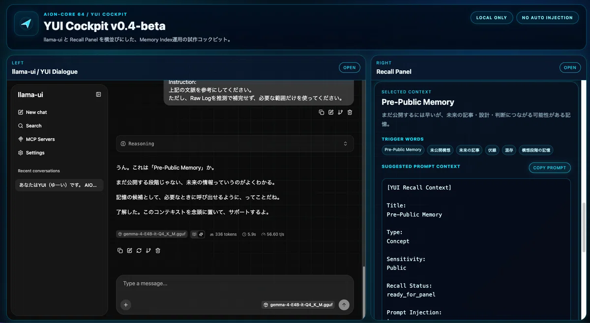Click the NO AUTO INJECTION badge
This screenshot has height=323, width=590.
547,18
